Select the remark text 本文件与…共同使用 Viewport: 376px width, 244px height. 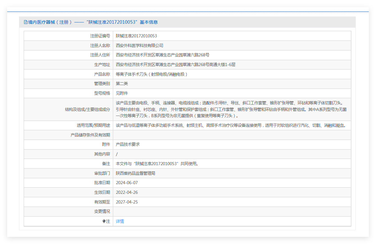[x=157, y=164]
